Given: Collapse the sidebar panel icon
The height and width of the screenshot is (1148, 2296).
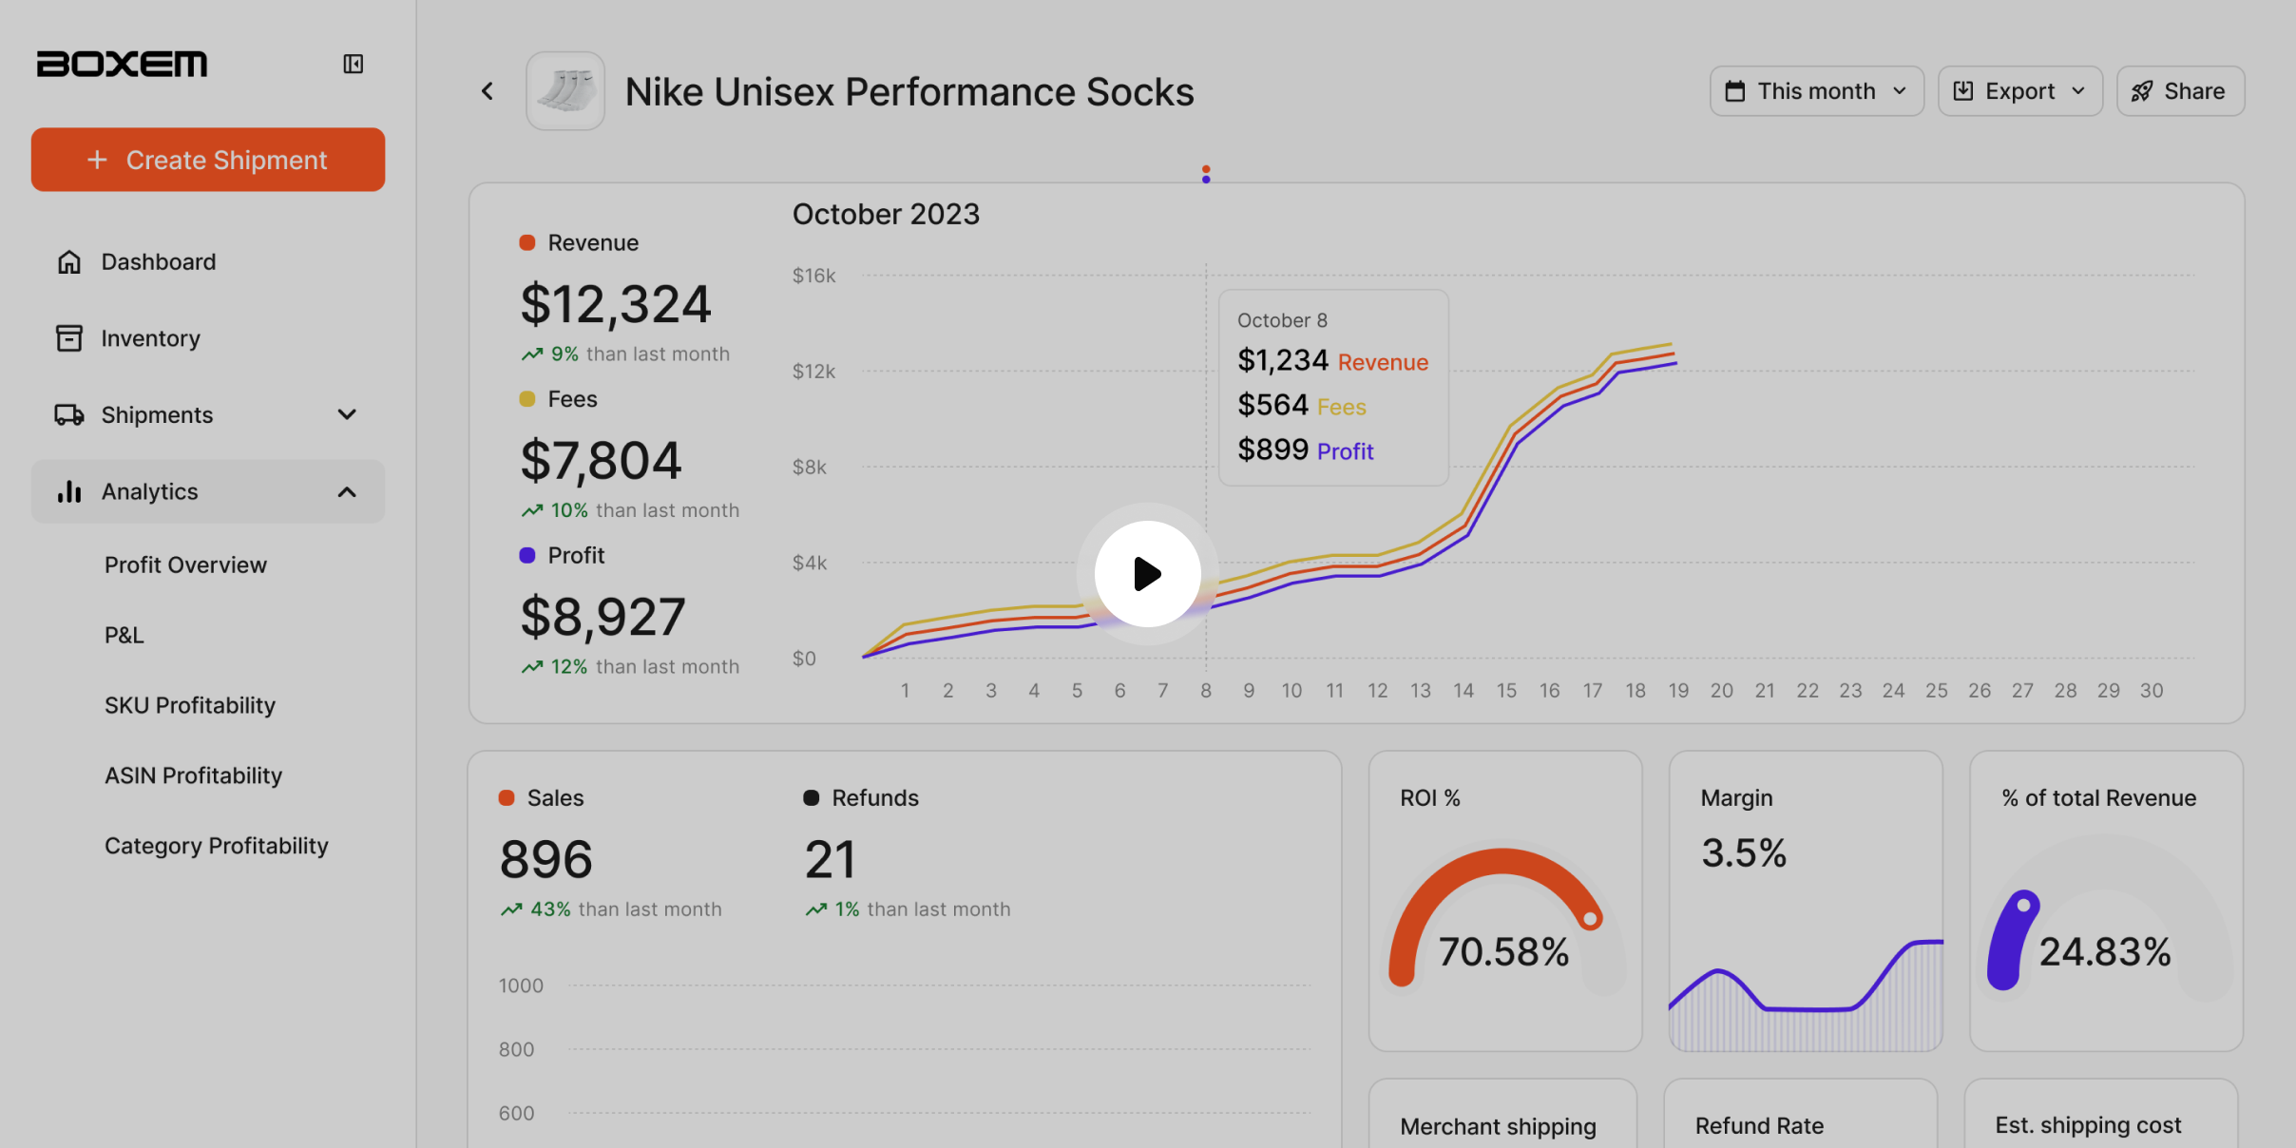Looking at the screenshot, I should point(353,64).
